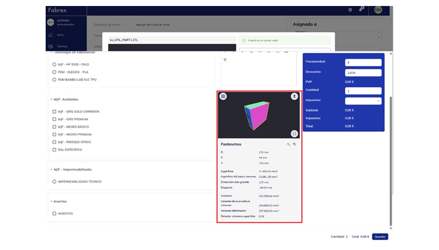Download the 3D model using the download icon
The width and height of the screenshot is (439, 250).
click(295, 96)
